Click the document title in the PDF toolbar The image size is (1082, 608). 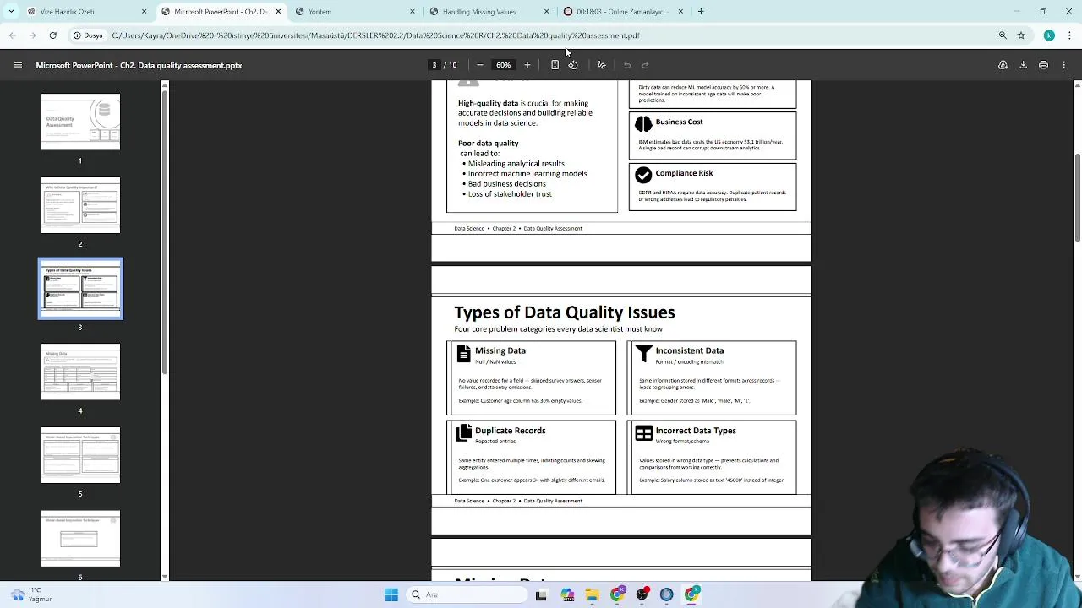point(139,65)
